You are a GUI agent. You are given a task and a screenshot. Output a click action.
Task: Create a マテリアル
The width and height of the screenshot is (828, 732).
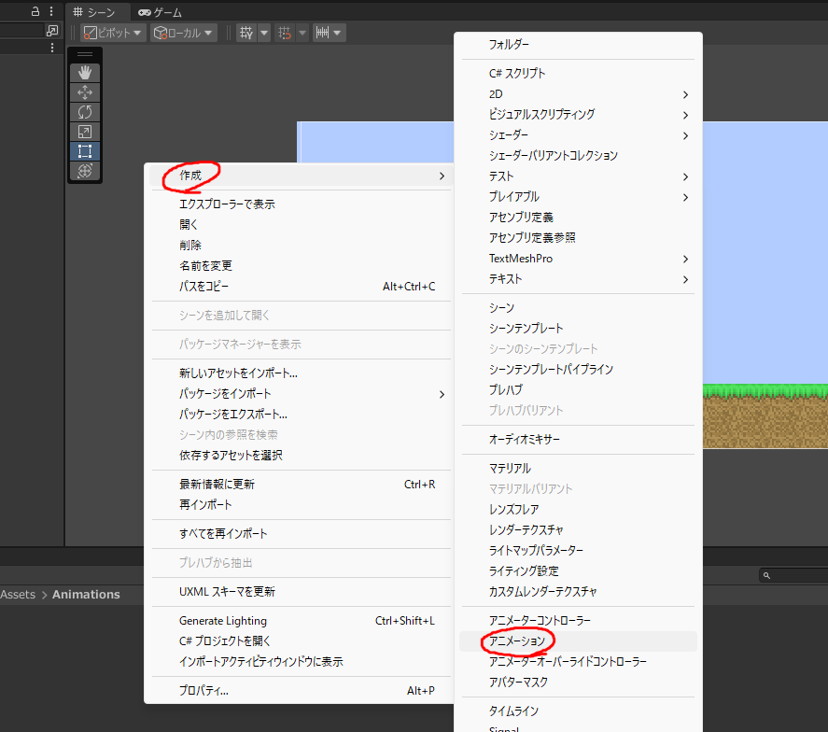578,469
